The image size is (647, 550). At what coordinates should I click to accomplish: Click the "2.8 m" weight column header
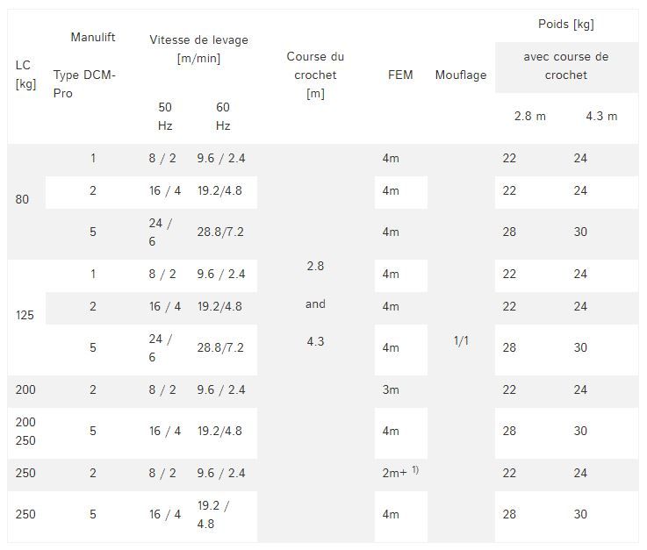pyautogui.click(x=529, y=116)
